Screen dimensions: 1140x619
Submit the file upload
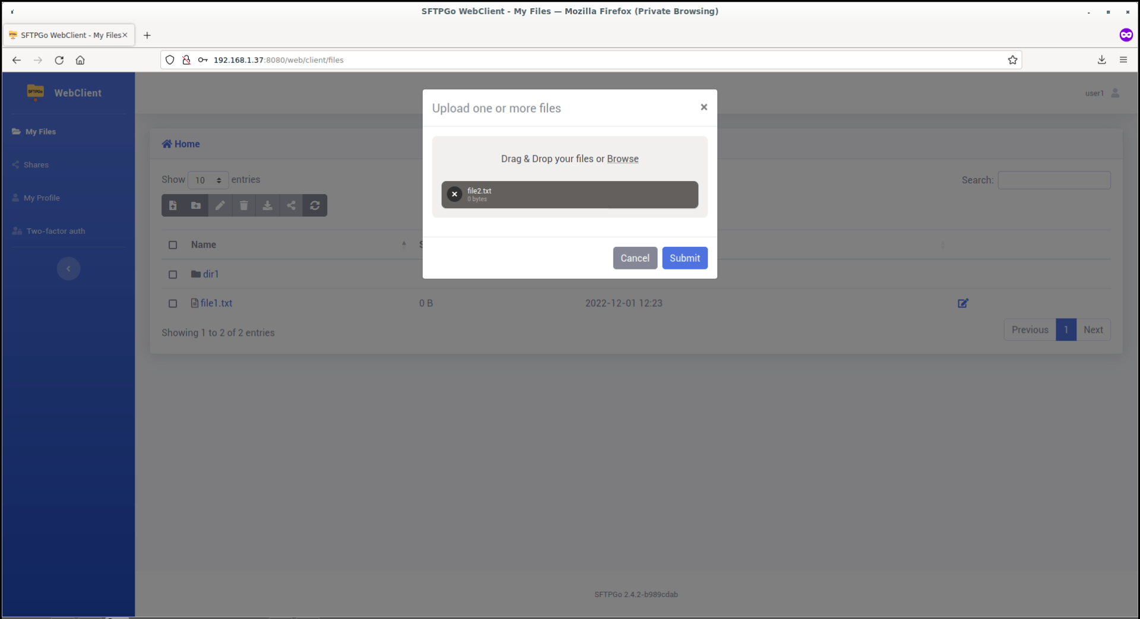(x=685, y=258)
